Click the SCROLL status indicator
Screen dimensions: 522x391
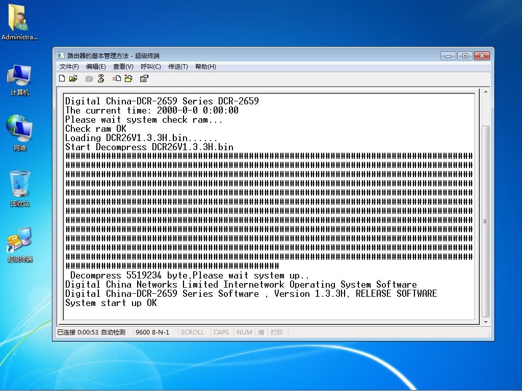[192, 332]
